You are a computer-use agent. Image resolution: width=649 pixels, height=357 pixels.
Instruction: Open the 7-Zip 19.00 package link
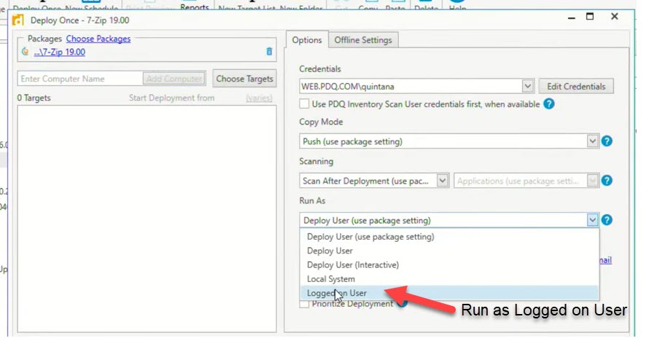[60, 52]
